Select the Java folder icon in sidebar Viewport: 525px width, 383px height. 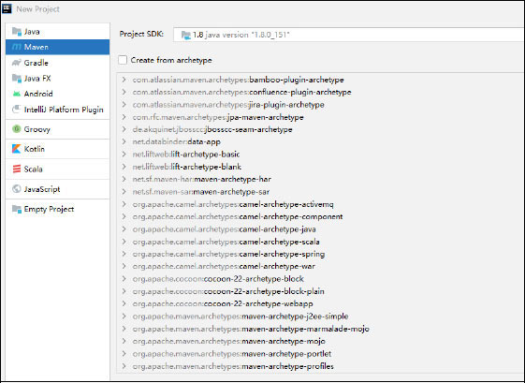(17, 32)
